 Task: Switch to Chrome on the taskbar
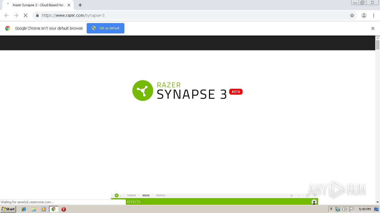pyautogui.click(x=53, y=209)
